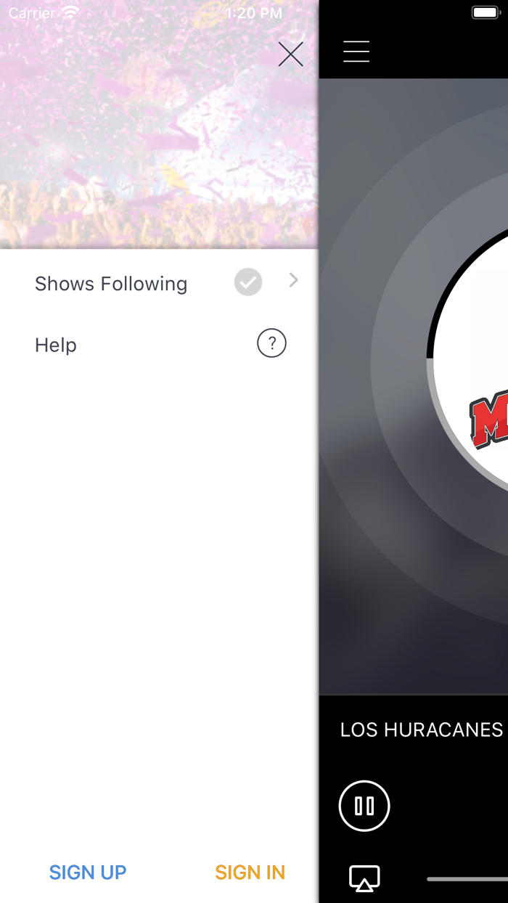Image resolution: width=508 pixels, height=903 pixels.
Task: Tap the LOS HURACANES track title
Action: (x=422, y=730)
